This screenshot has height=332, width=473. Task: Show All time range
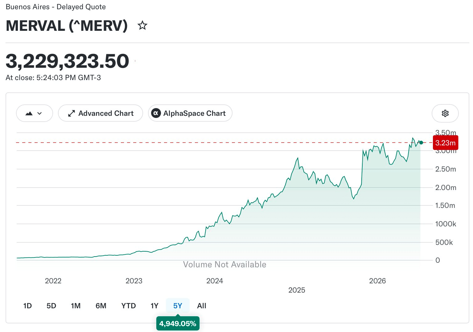click(x=202, y=306)
